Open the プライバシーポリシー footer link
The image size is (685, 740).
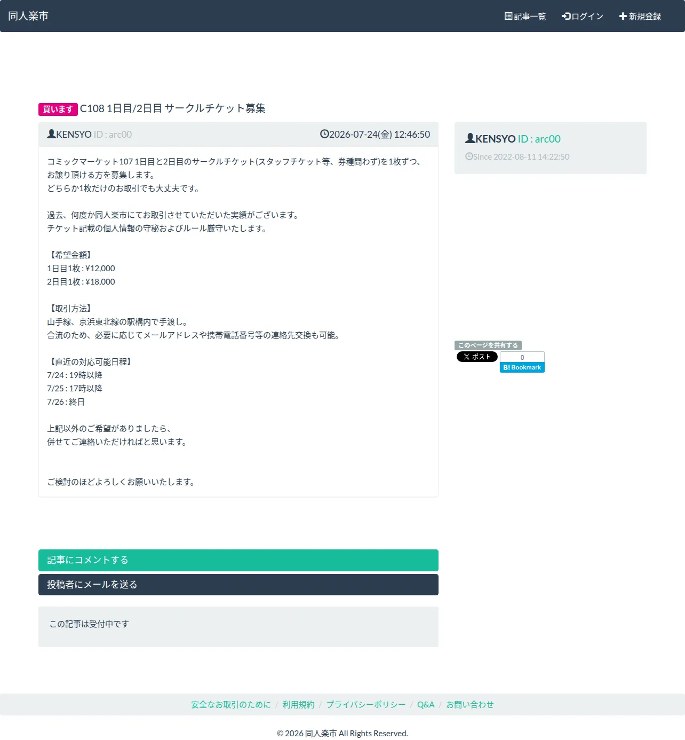tap(366, 705)
